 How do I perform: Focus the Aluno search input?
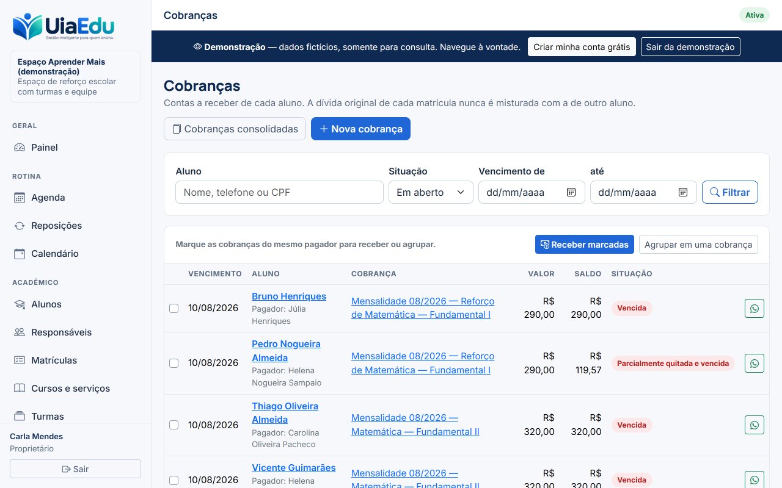(279, 192)
